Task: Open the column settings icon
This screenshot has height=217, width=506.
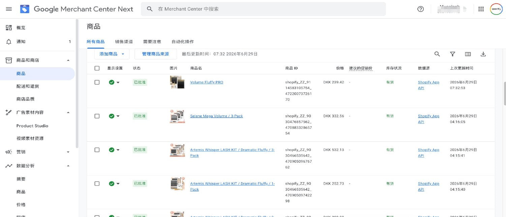Action: tap(468, 54)
